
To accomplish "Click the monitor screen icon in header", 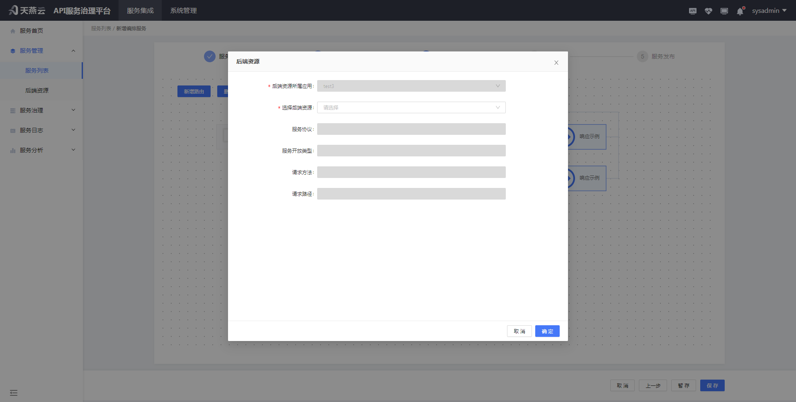I will 724,11.
